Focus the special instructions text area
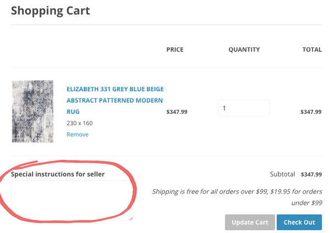The height and width of the screenshot is (233, 330). pos(72,200)
